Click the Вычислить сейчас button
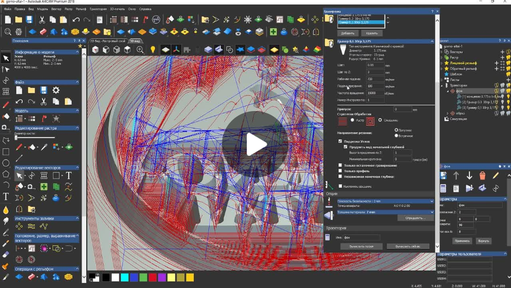Viewport: 511px width, 288px height. 407,246
